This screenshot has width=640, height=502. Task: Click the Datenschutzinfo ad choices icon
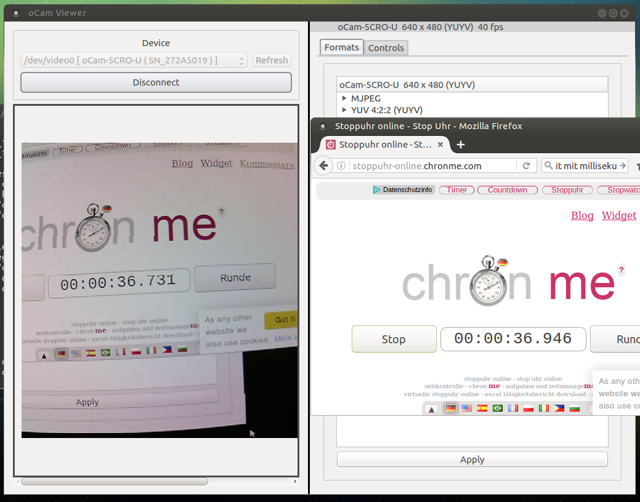tap(376, 189)
